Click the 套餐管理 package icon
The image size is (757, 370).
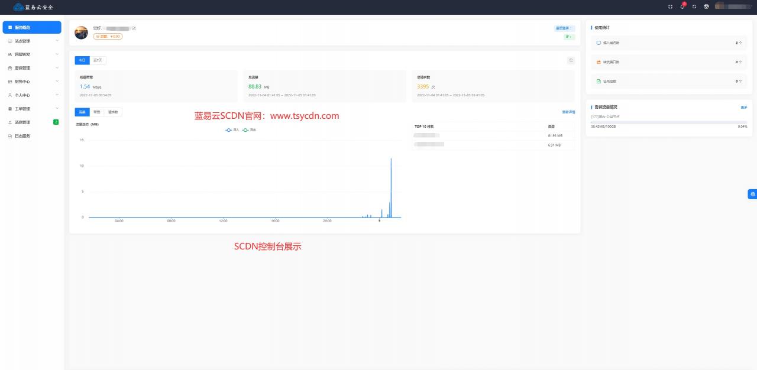tap(10, 68)
